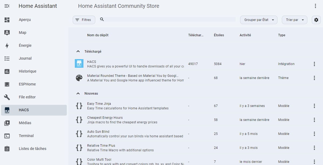The image size is (323, 165).
Task: Focus the repository search field
Action: coord(170,19)
